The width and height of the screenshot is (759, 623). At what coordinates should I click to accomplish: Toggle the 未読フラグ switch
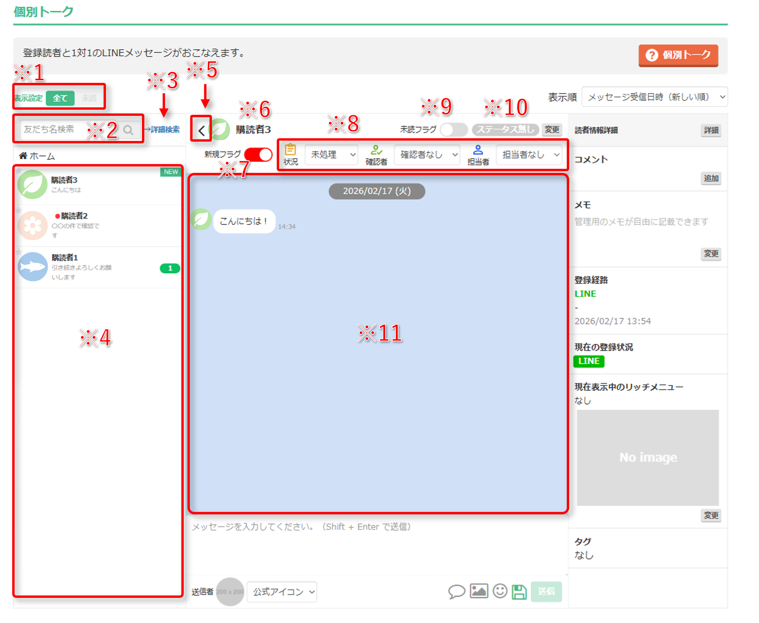(453, 129)
